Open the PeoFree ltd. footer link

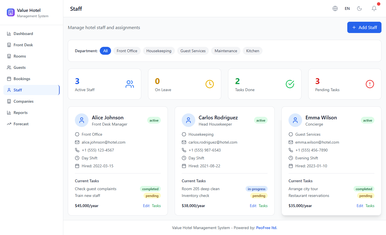coord(266,228)
